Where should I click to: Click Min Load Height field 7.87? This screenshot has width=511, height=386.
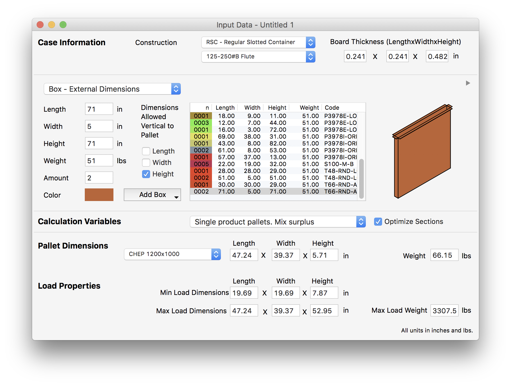point(324,293)
